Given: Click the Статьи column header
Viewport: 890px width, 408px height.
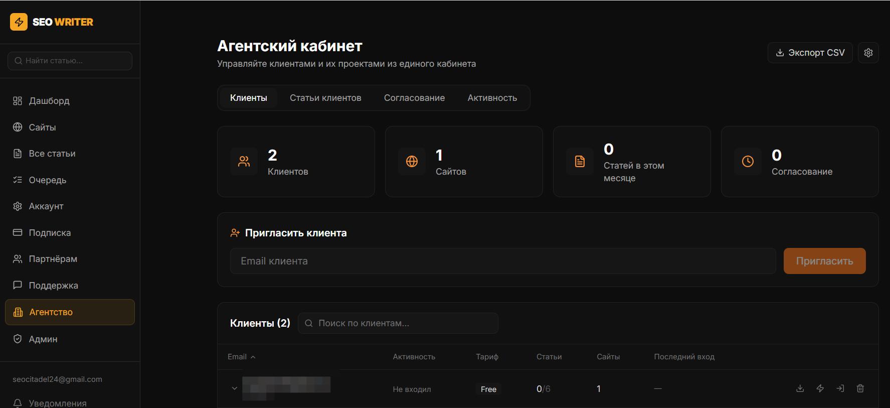Looking at the screenshot, I should pyautogui.click(x=549, y=357).
